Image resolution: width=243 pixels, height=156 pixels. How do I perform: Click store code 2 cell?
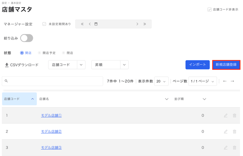pos(7,132)
